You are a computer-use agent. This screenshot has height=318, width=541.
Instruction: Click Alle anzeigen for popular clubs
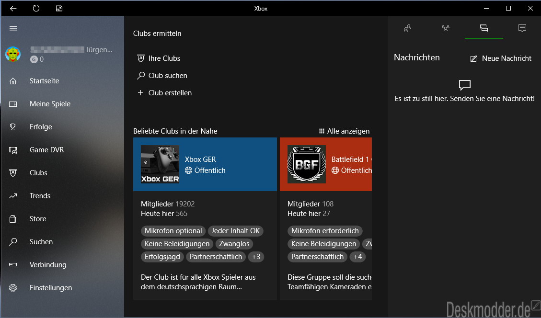tap(345, 131)
